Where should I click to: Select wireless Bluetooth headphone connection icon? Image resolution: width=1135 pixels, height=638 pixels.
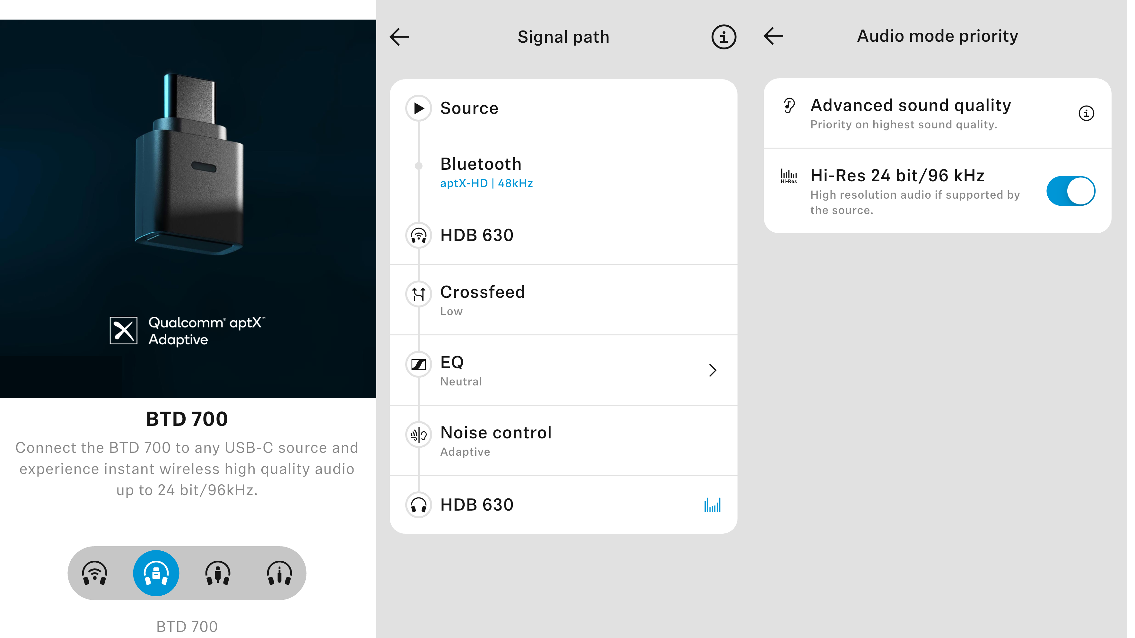point(94,573)
